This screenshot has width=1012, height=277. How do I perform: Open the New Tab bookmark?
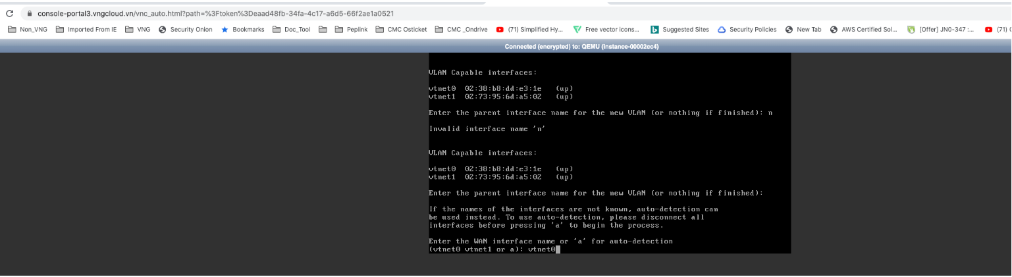(803, 30)
